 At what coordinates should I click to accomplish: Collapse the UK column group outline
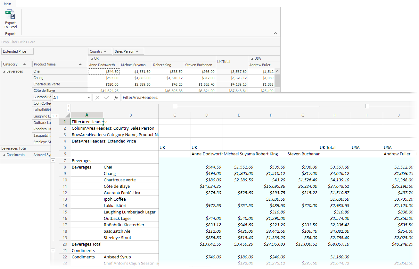click(x=175, y=106)
